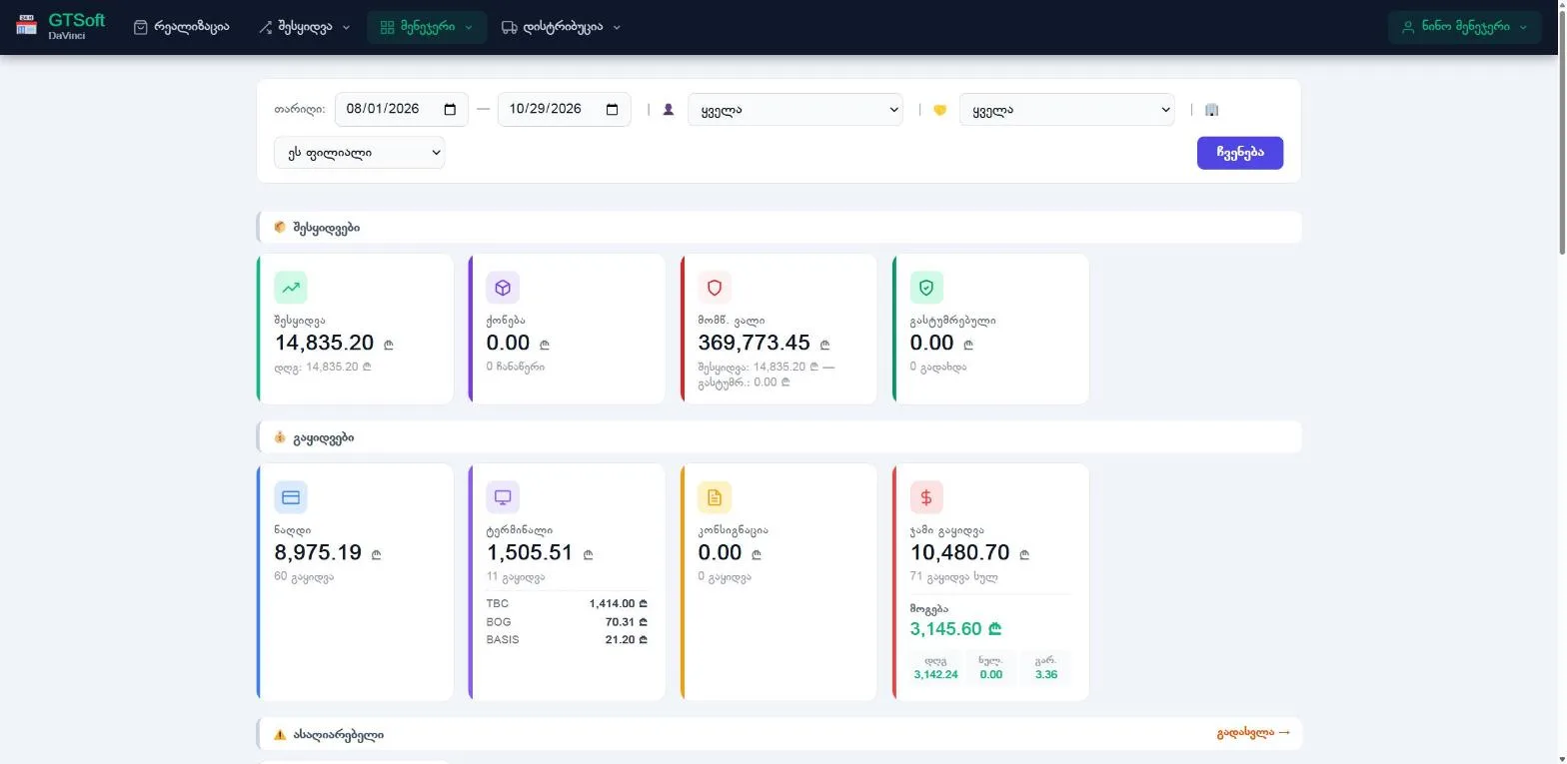Click the user avatar icon in the header
The height and width of the screenshot is (764, 1567).
[x=1409, y=27]
